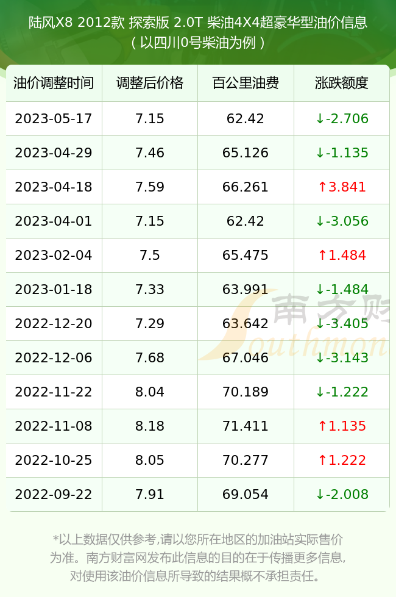Click price 7.29 in the 2022-12-20 row
Image resolution: width=396 pixels, height=610 pixels.
pyautogui.click(x=150, y=324)
